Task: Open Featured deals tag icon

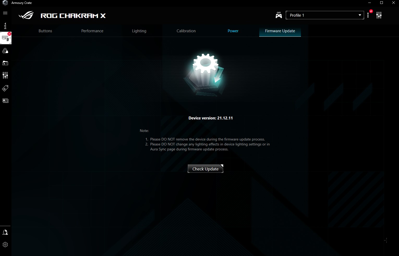Action: coord(5,88)
